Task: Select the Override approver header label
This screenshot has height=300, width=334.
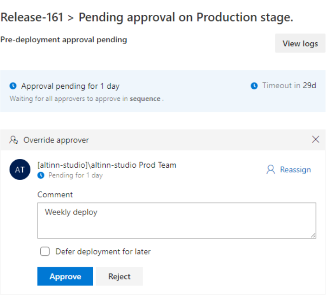Action: [x=56, y=140]
